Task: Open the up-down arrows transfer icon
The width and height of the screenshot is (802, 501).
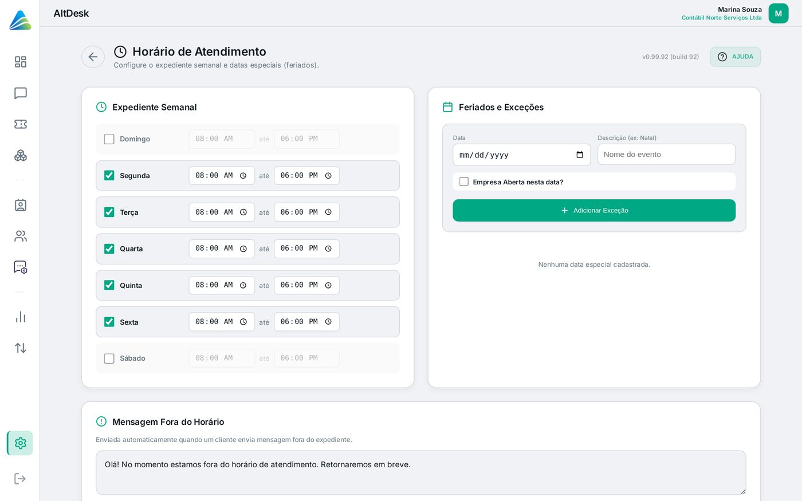Action: click(x=21, y=348)
